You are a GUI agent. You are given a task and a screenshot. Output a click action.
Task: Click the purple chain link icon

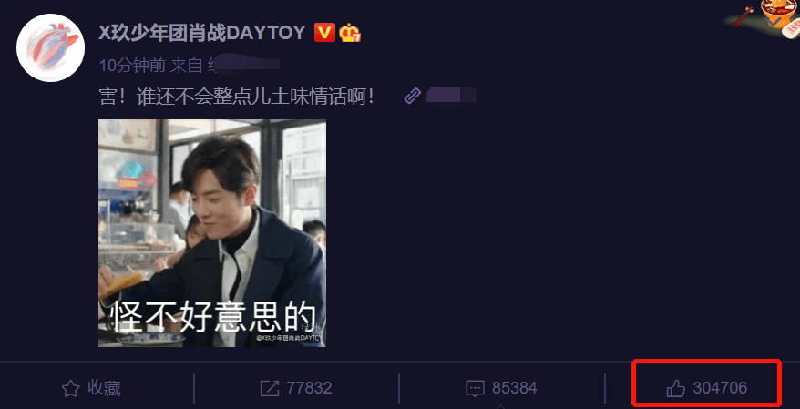[x=412, y=96]
